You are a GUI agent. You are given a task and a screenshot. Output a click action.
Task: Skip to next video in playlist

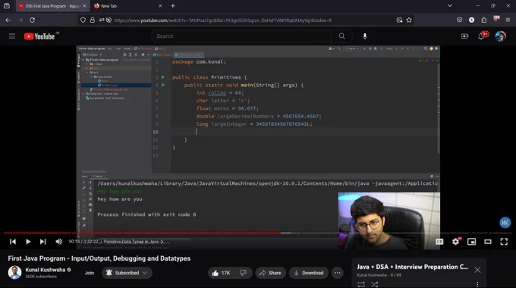click(x=42, y=242)
